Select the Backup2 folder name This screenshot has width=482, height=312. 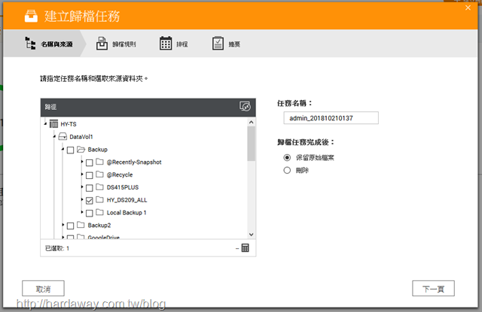tap(99, 226)
